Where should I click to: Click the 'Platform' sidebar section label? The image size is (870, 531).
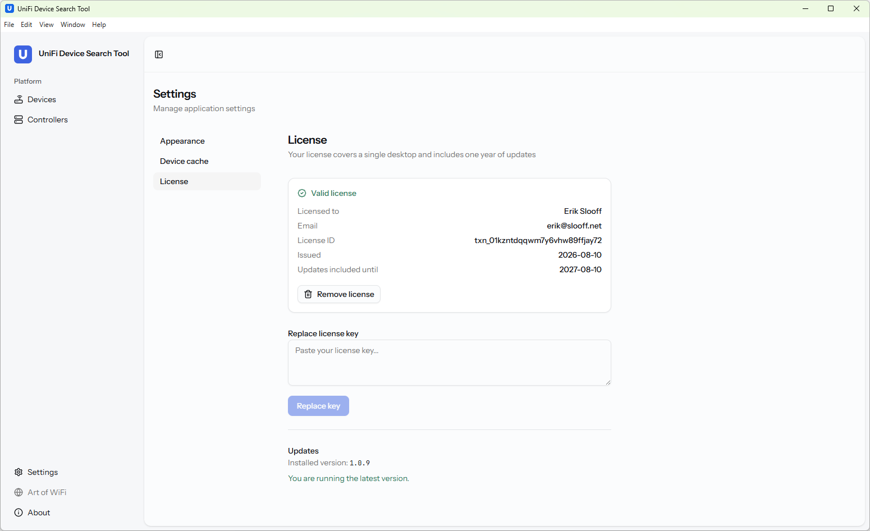click(28, 81)
